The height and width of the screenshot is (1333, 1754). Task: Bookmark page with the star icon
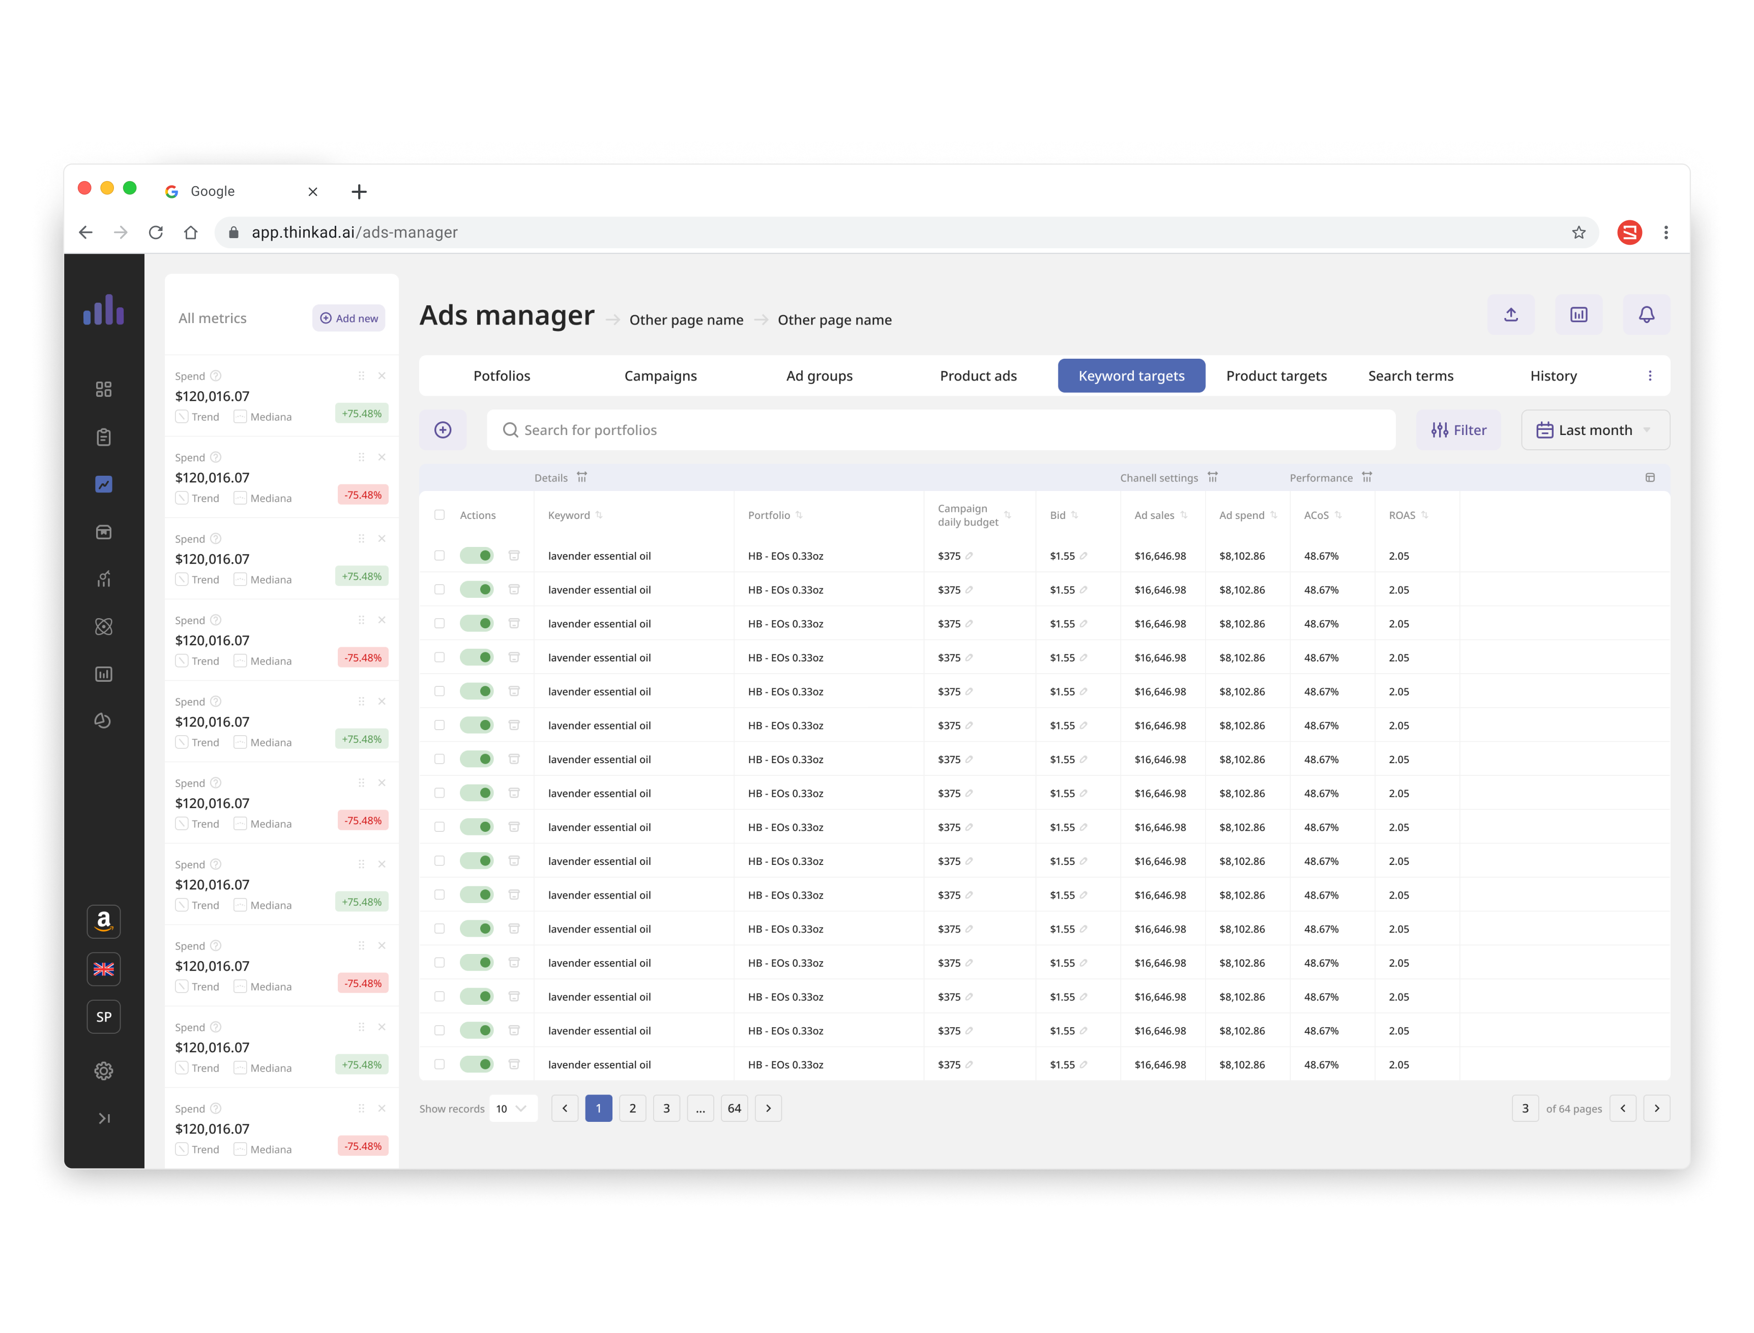coord(1578,233)
